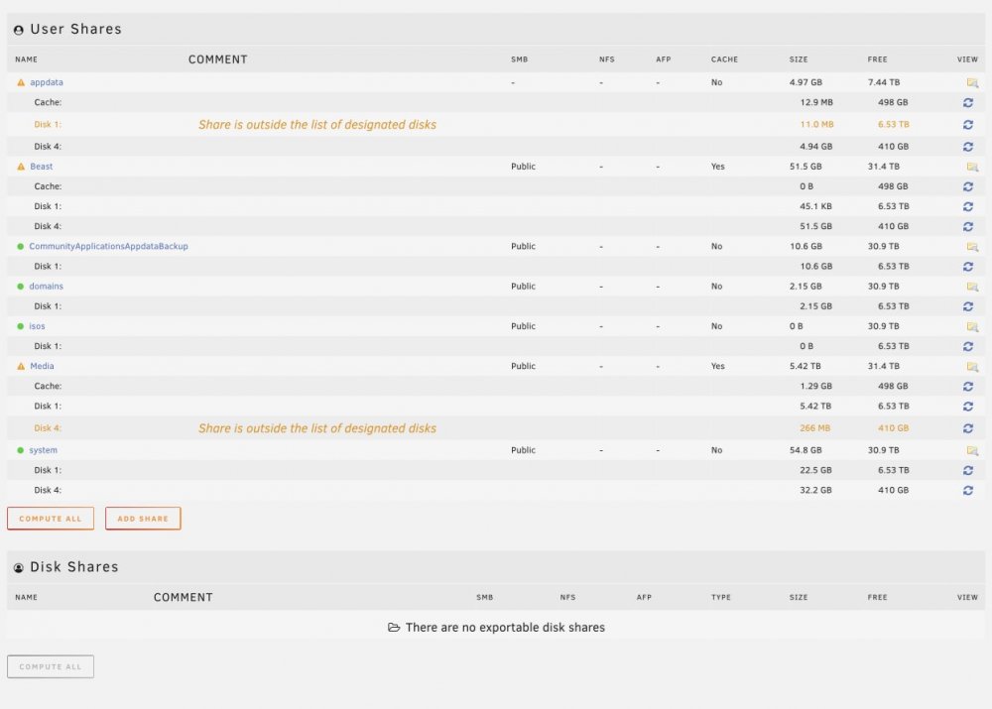Click Public SMB value in domains row
This screenshot has height=709, width=992.
(x=523, y=286)
